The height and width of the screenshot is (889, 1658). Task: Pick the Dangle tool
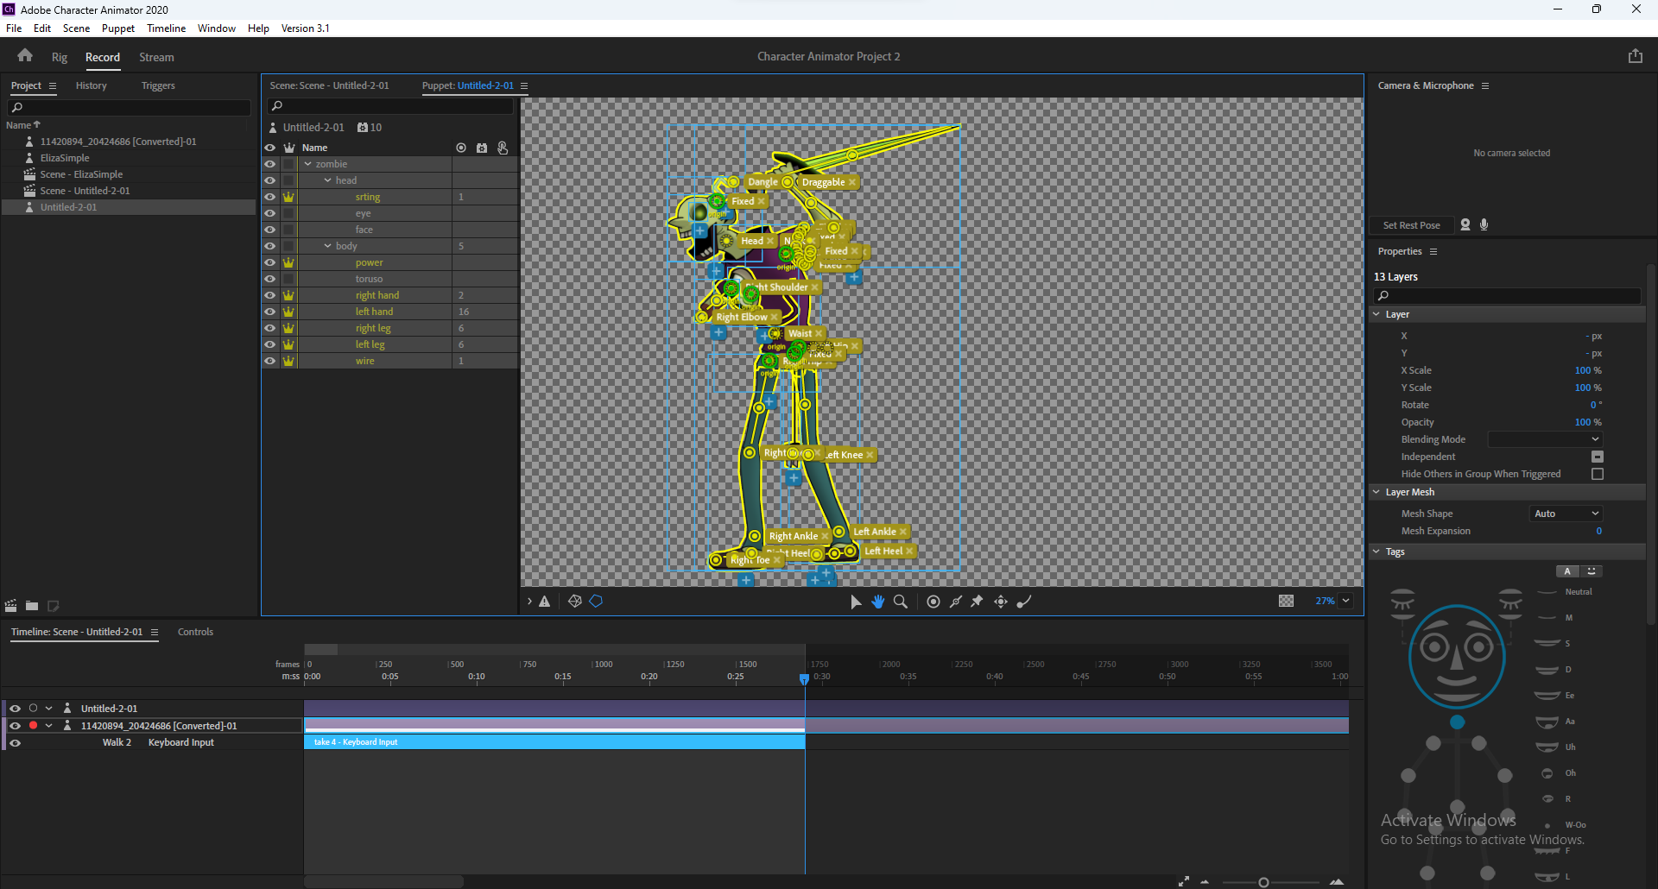(1024, 602)
